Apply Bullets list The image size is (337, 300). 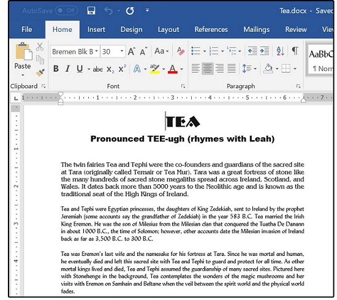(x=196, y=51)
